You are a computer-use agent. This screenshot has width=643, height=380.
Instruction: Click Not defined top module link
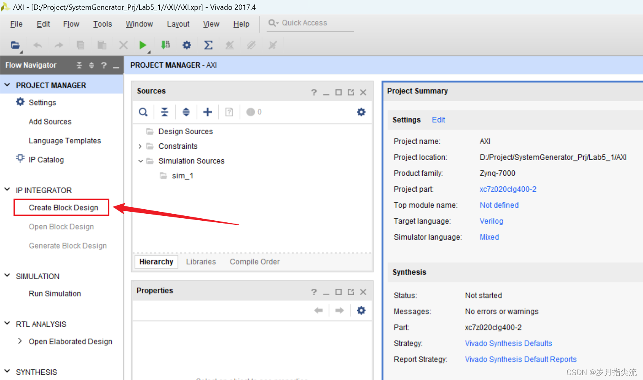[499, 205]
